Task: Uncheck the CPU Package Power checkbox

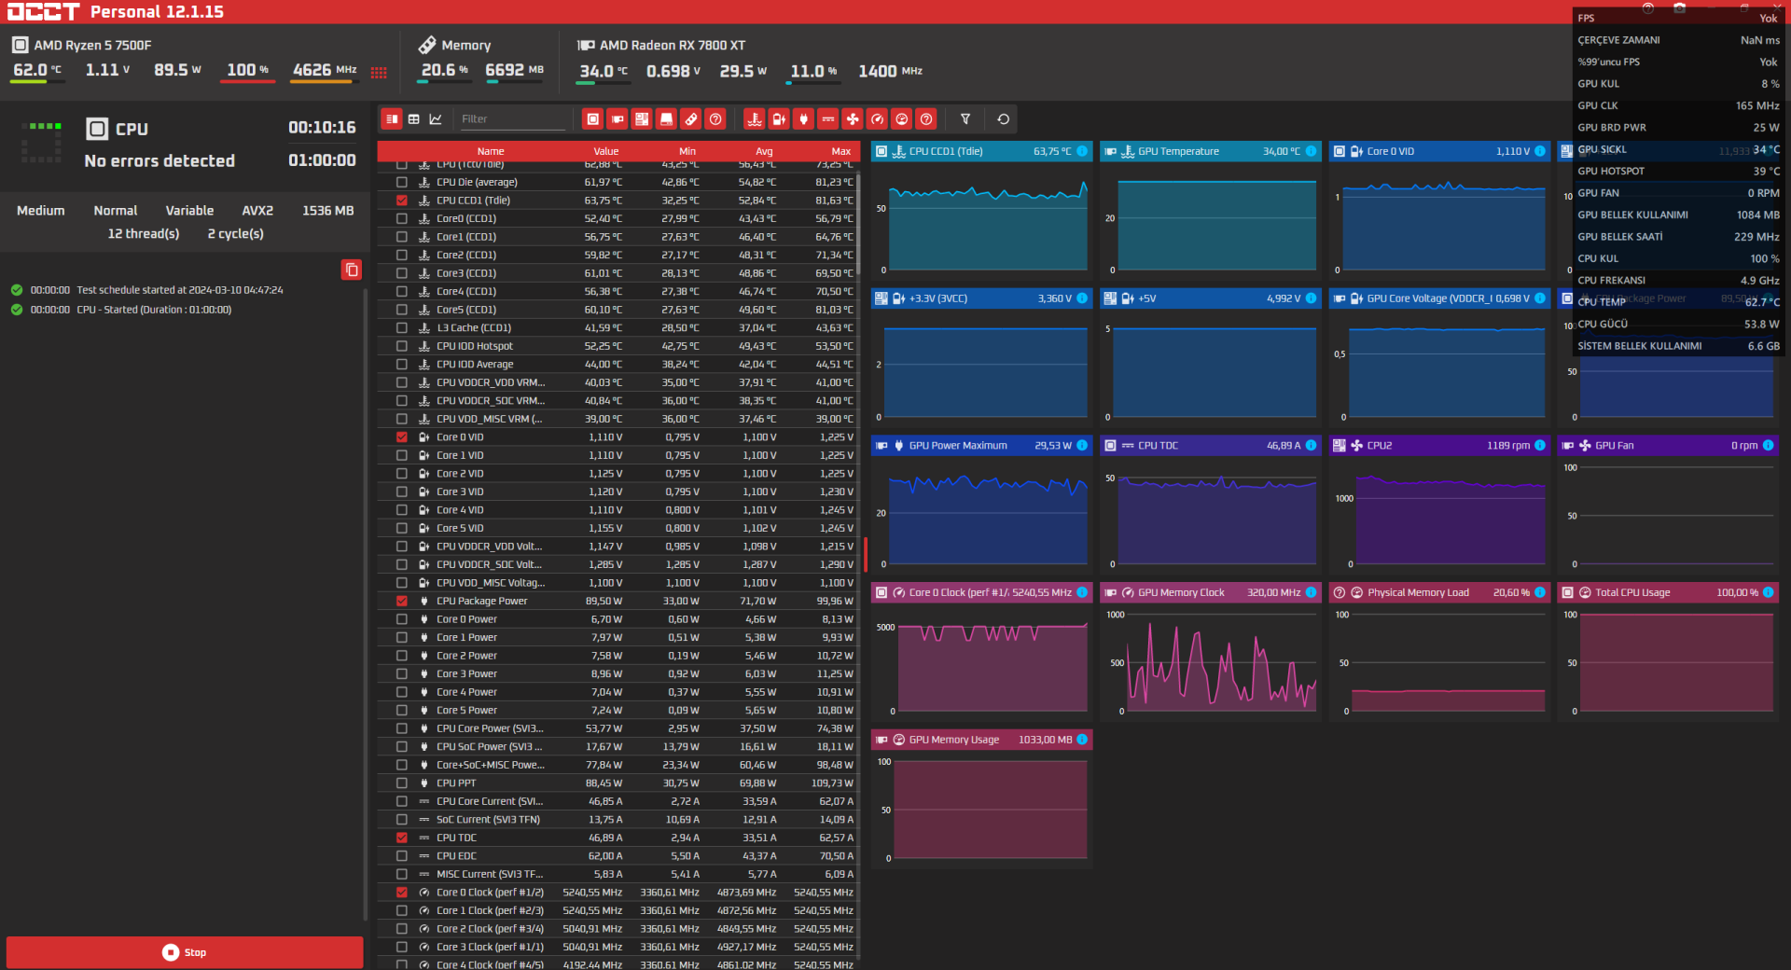Action: pyautogui.click(x=402, y=602)
